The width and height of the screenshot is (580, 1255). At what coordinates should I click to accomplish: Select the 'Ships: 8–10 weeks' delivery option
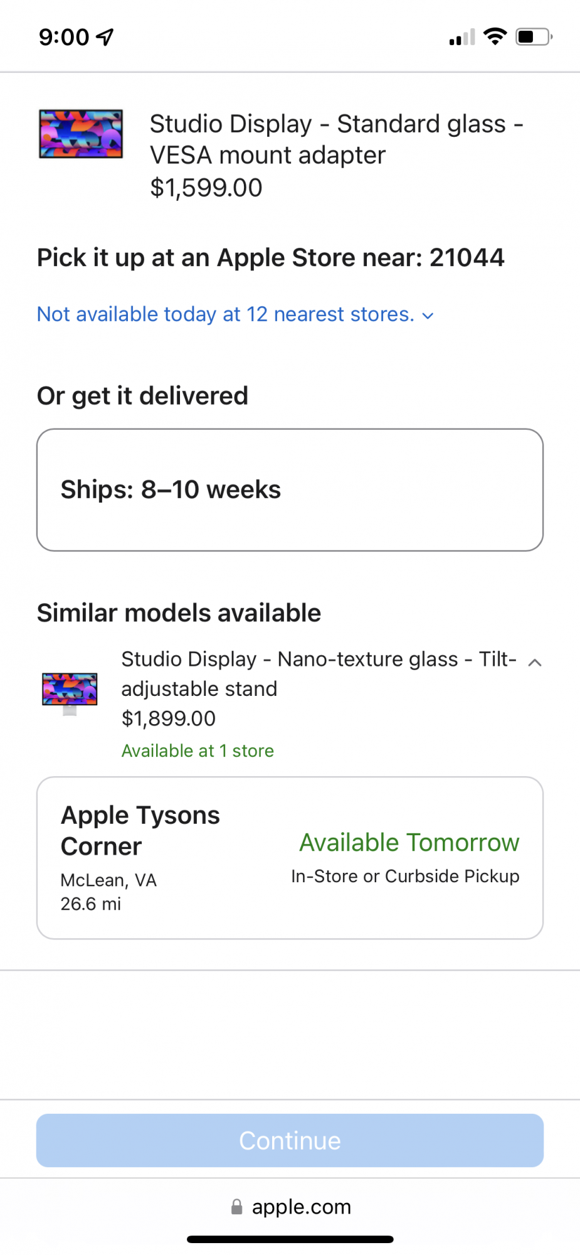click(x=290, y=490)
